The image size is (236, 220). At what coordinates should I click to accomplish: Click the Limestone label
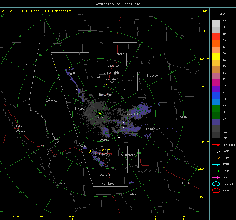pos(50,101)
